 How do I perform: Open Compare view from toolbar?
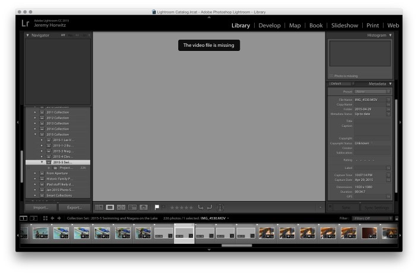click(x=121, y=208)
